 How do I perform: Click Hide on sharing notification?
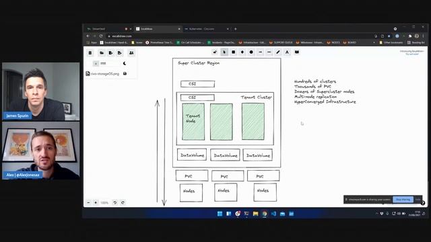tap(418, 200)
